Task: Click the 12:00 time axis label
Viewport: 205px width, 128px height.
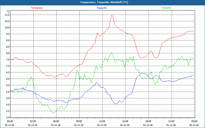Action: click(x=102, y=121)
